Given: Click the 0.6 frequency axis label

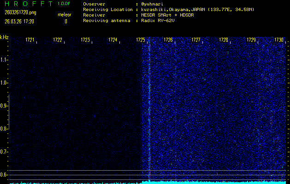Looking at the screenshot, I should 4,175.
